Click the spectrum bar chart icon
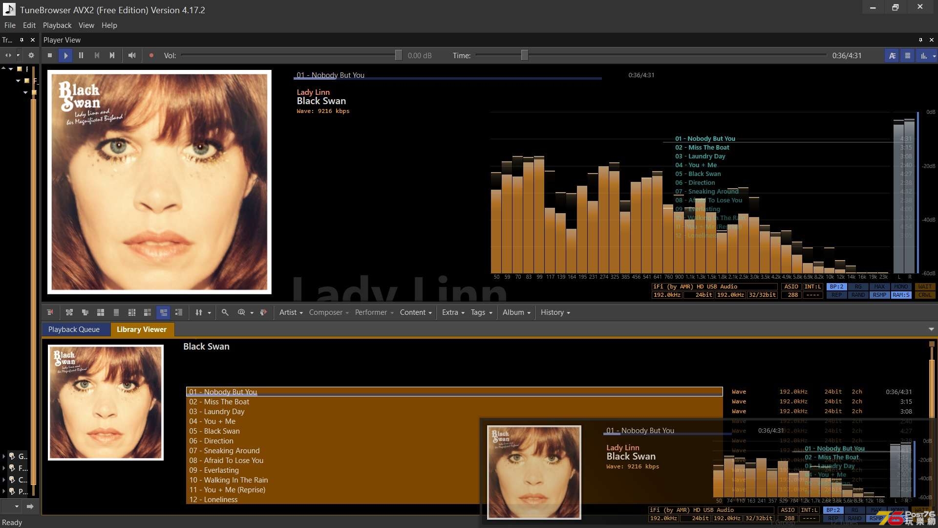The height and width of the screenshot is (528, 938). 923,56
